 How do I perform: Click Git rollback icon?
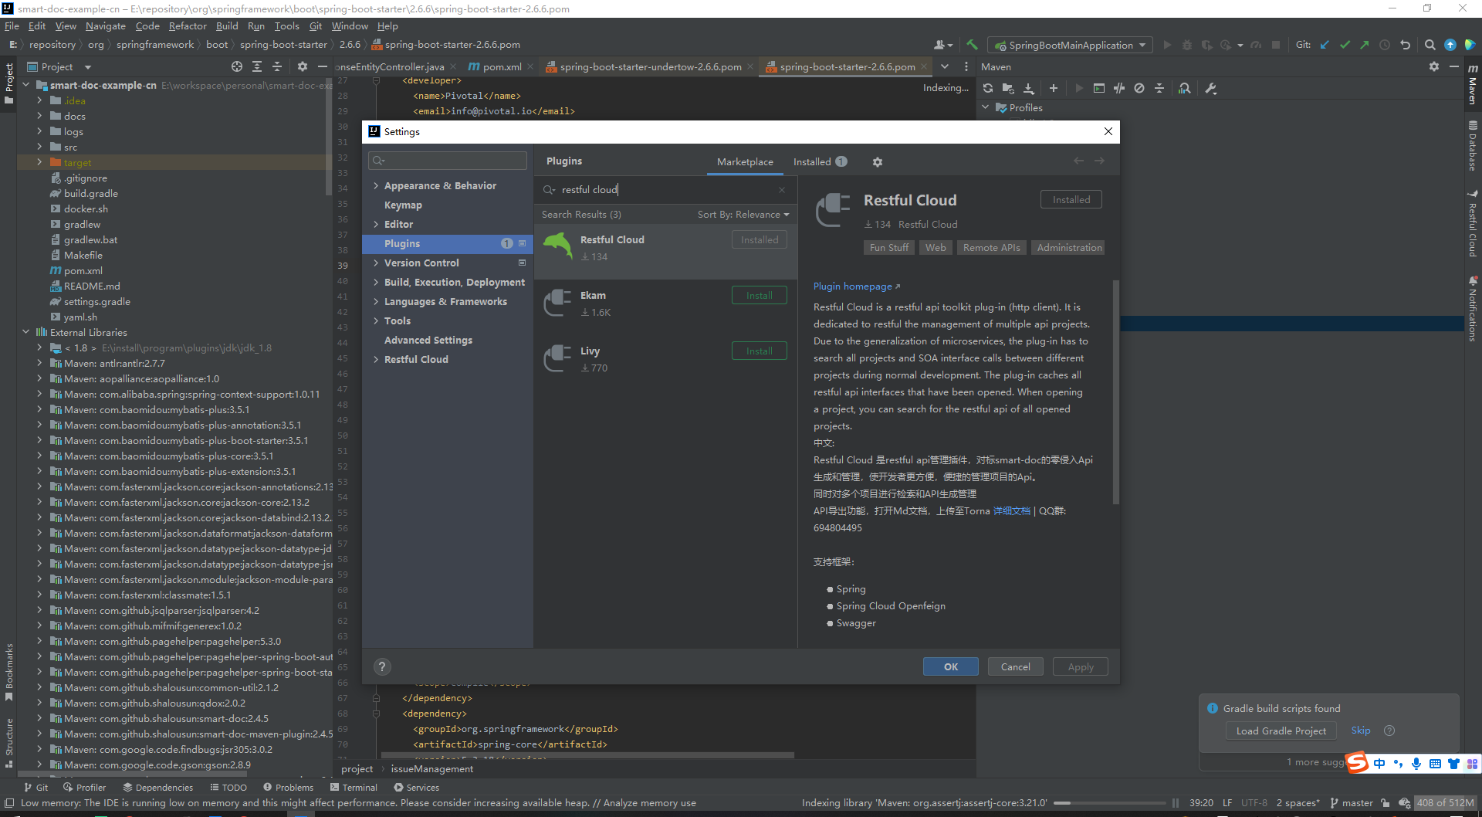click(1405, 45)
